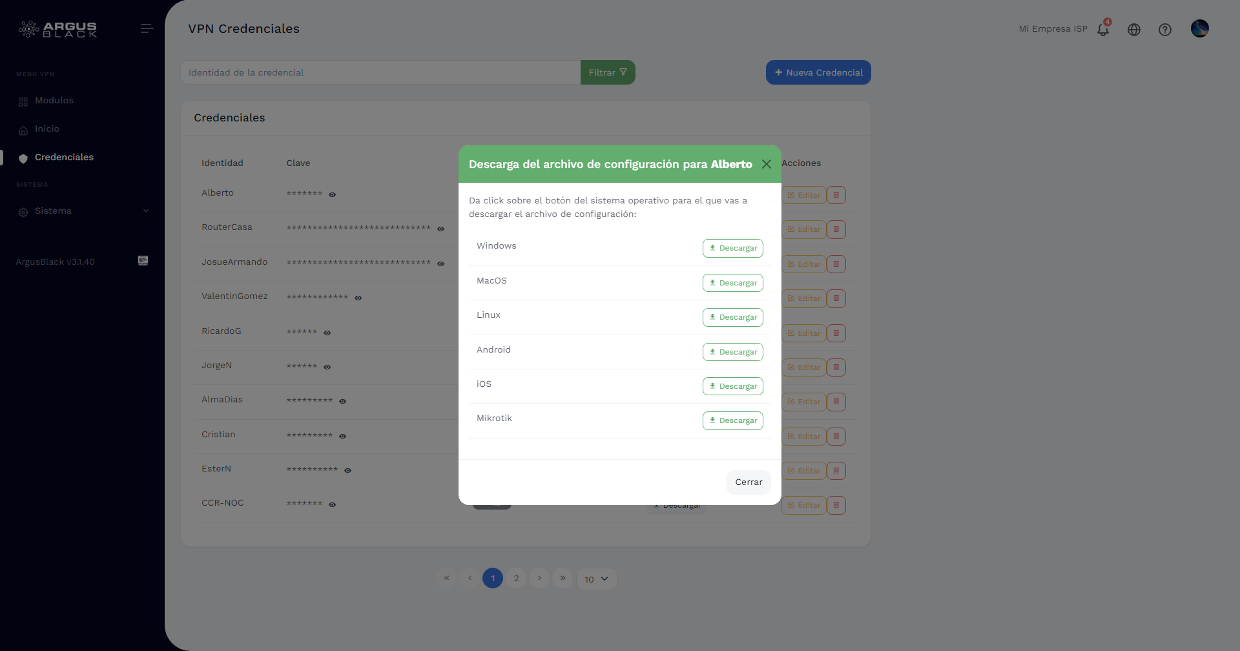1240x651 pixels.
Task: Delete the CCR-NOC credential
Action: (x=836, y=505)
